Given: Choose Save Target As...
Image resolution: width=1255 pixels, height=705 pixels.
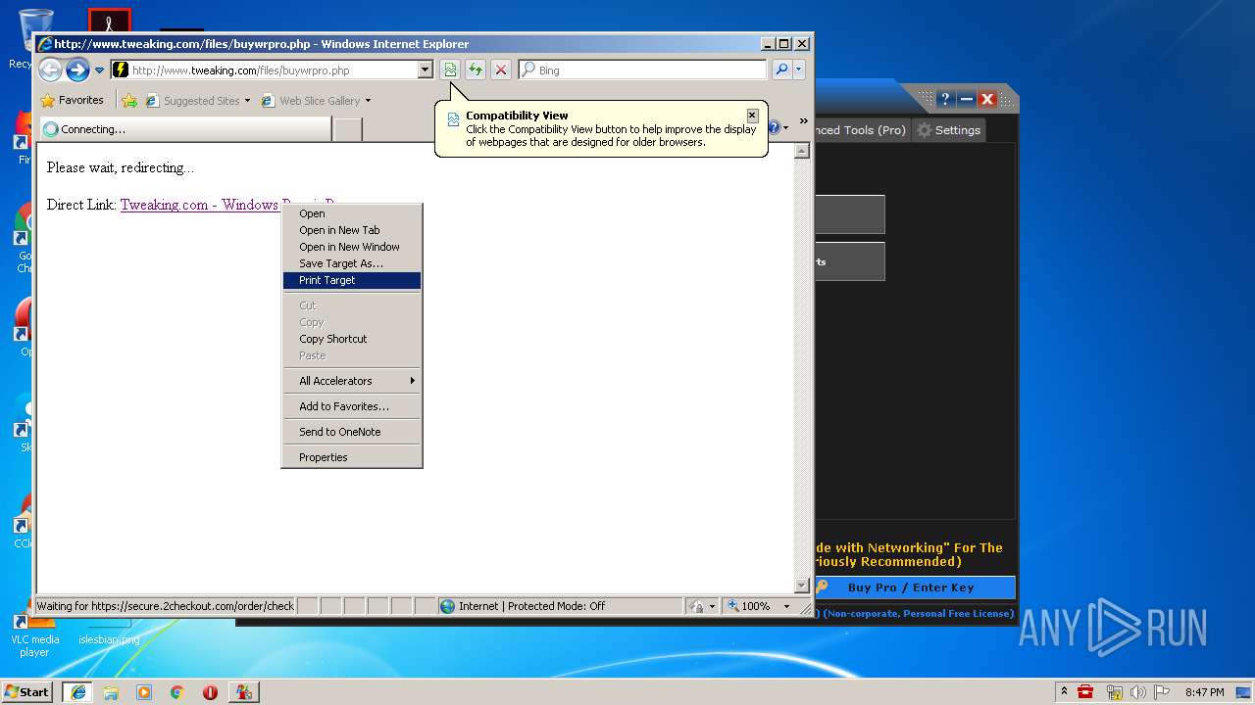Looking at the screenshot, I should 352,263.
